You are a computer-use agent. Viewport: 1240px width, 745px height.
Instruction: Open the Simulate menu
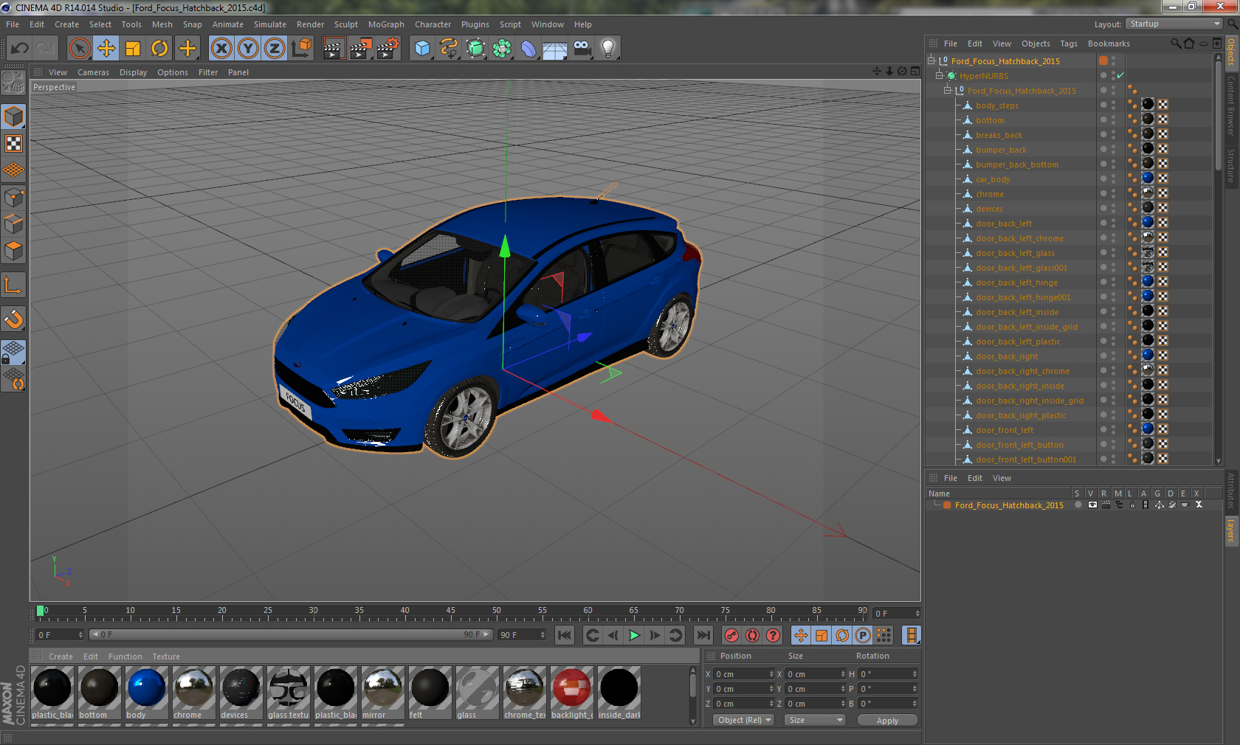point(270,24)
